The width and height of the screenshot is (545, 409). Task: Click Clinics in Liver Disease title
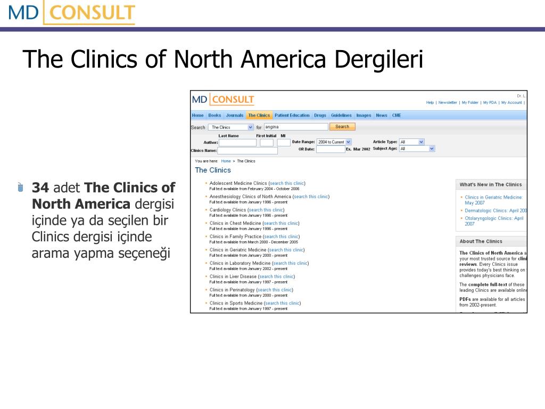[x=233, y=276]
